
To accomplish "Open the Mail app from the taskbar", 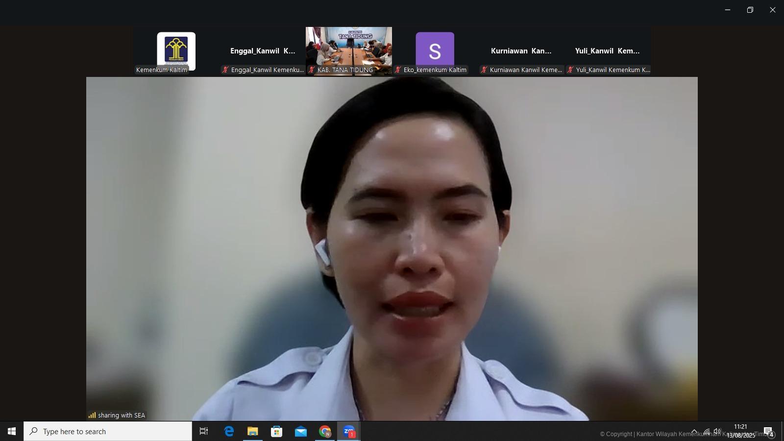I will point(301,431).
